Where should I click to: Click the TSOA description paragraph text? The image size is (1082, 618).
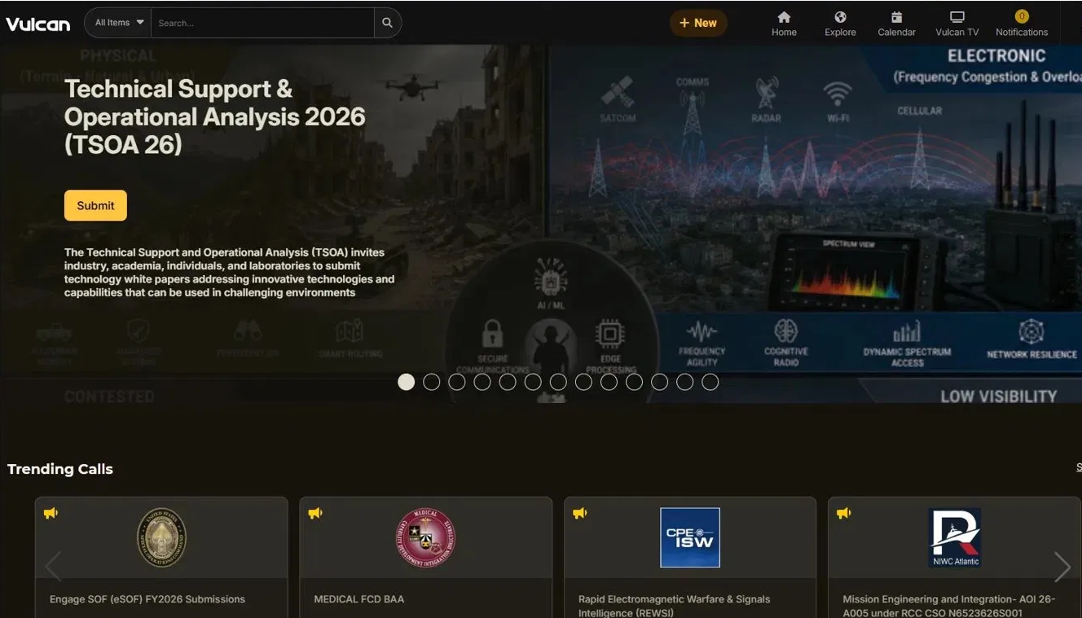(229, 273)
